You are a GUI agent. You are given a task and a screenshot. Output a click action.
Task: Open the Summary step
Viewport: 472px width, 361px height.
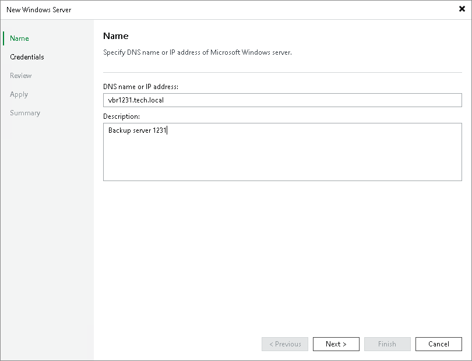coord(25,113)
